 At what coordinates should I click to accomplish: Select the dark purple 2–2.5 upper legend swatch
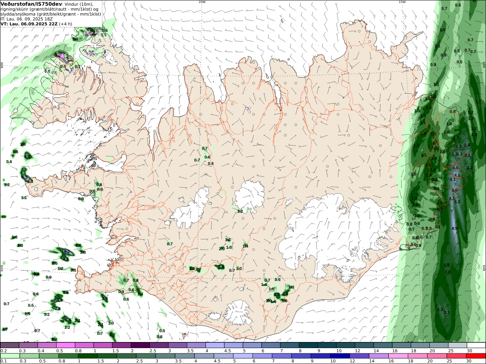coord(140,345)
